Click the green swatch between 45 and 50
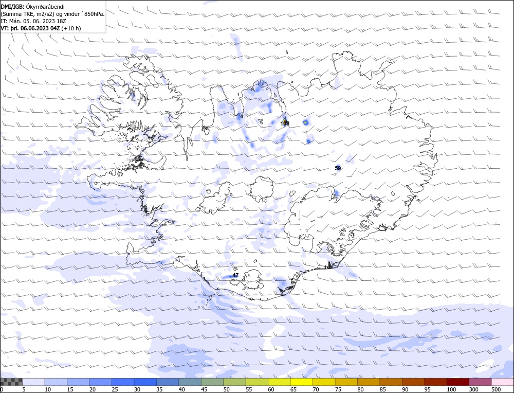 pos(212,382)
